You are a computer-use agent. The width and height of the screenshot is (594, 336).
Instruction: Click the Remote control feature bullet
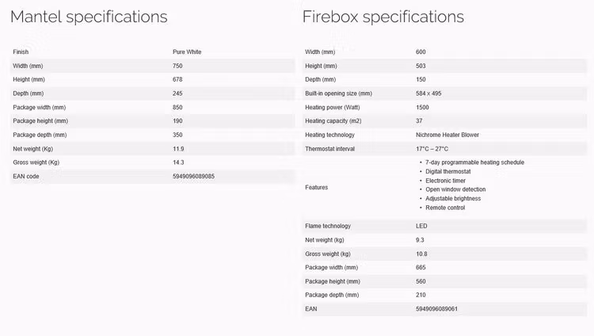445,208
